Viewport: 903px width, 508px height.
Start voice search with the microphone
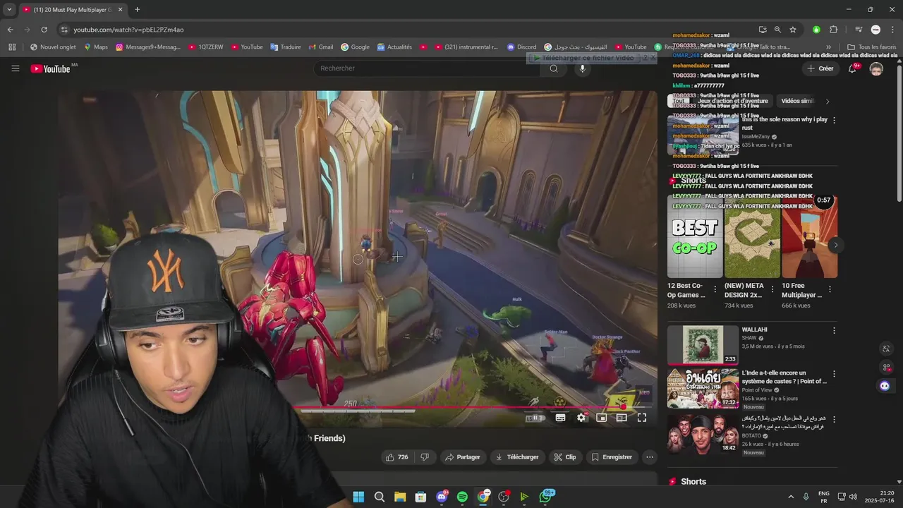click(582, 68)
